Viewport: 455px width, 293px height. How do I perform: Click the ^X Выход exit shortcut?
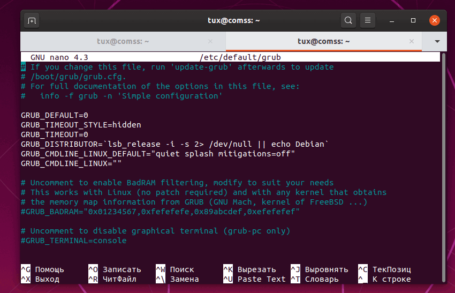click(x=40, y=279)
